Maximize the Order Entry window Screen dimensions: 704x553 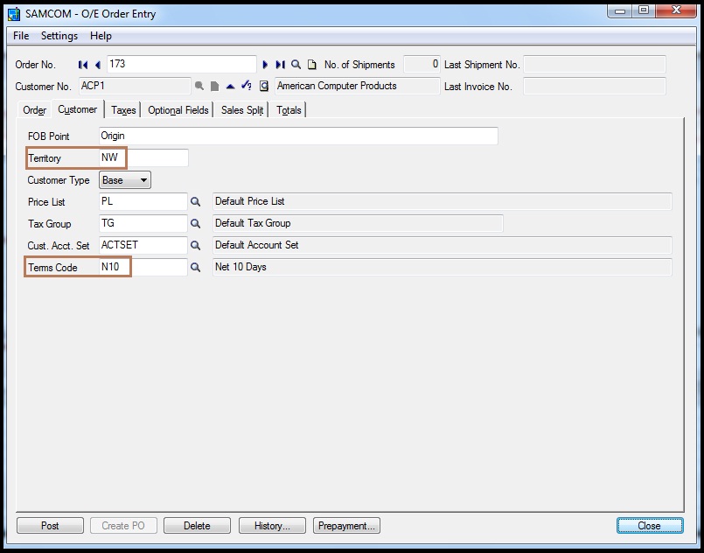coord(644,10)
